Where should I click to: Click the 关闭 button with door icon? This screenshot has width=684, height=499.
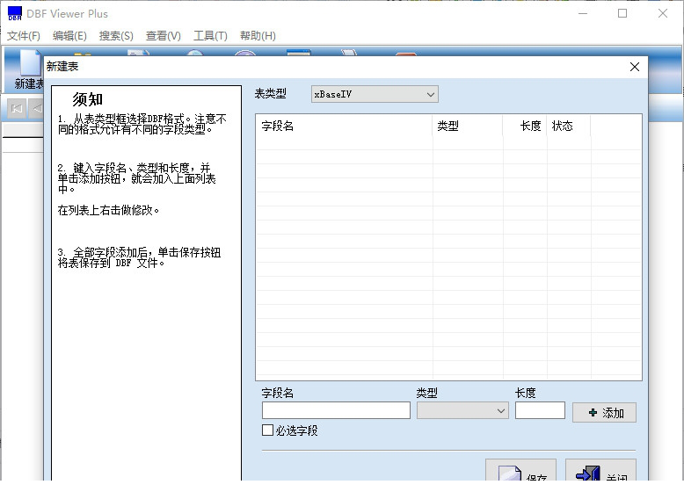coord(600,470)
